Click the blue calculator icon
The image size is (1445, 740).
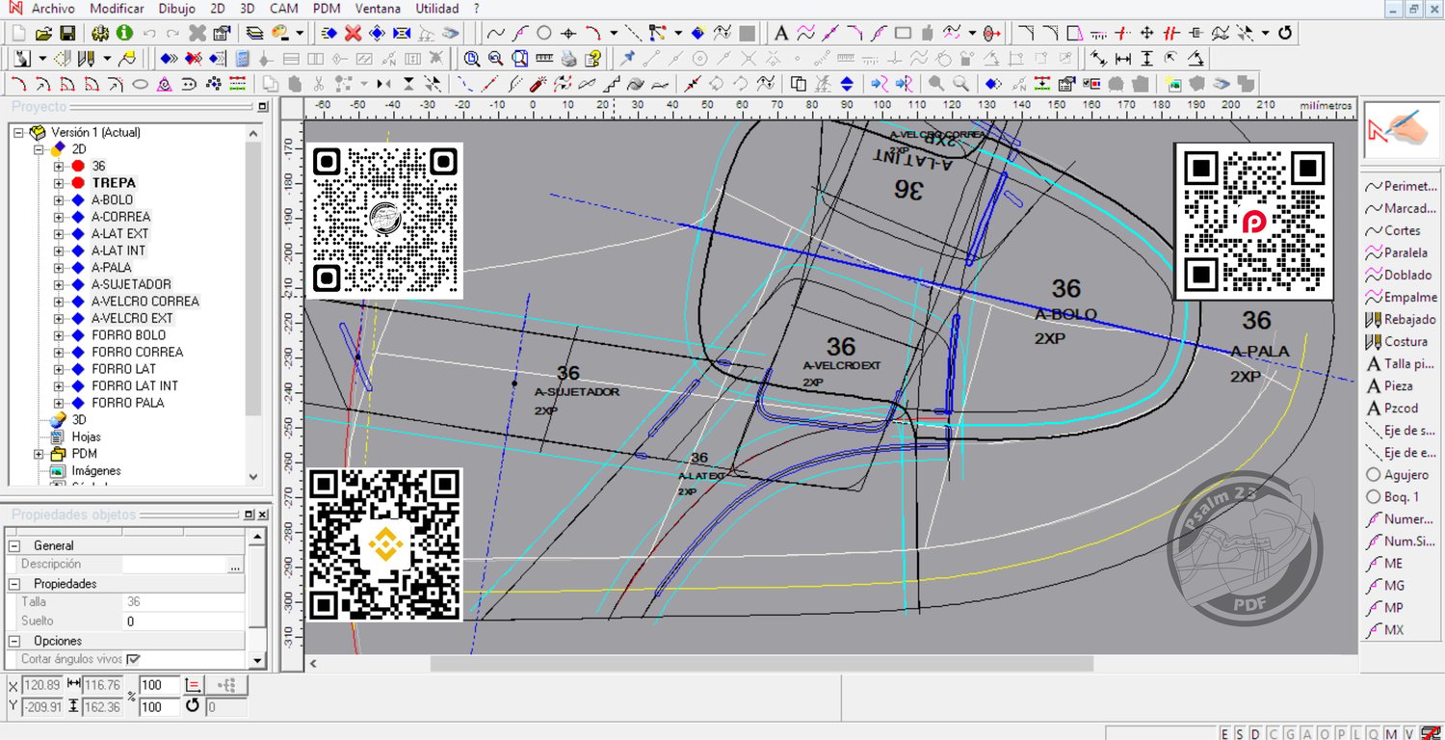coord(242,58)
